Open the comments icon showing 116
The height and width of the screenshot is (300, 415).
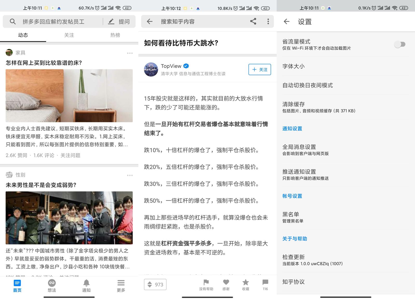[x=265, y=283]
